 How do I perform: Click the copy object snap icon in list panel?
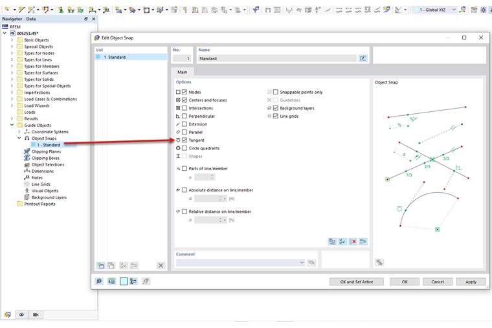(x=111, y=266)
